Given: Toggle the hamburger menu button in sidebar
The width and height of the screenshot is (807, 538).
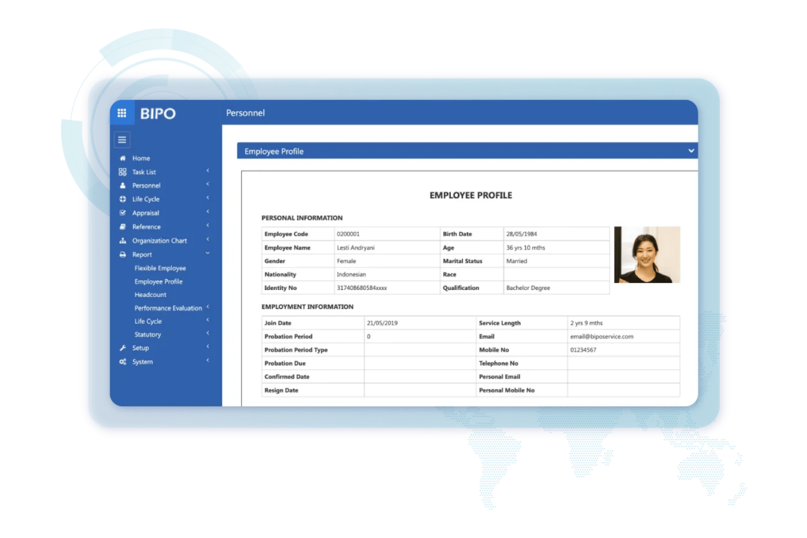Looking at the screenshot, I should pyautogui.click(x=122, y=140).
